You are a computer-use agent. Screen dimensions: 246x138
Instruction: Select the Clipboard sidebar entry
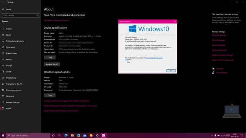10,96
